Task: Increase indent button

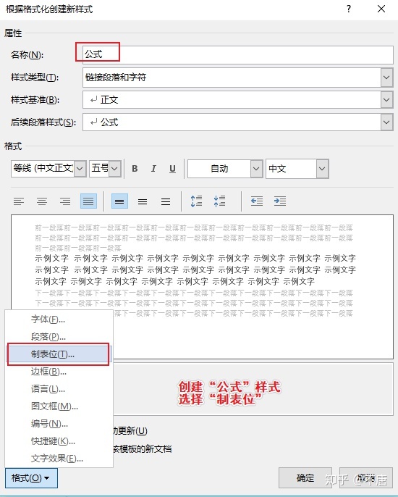Action: (x=280, y=201)
